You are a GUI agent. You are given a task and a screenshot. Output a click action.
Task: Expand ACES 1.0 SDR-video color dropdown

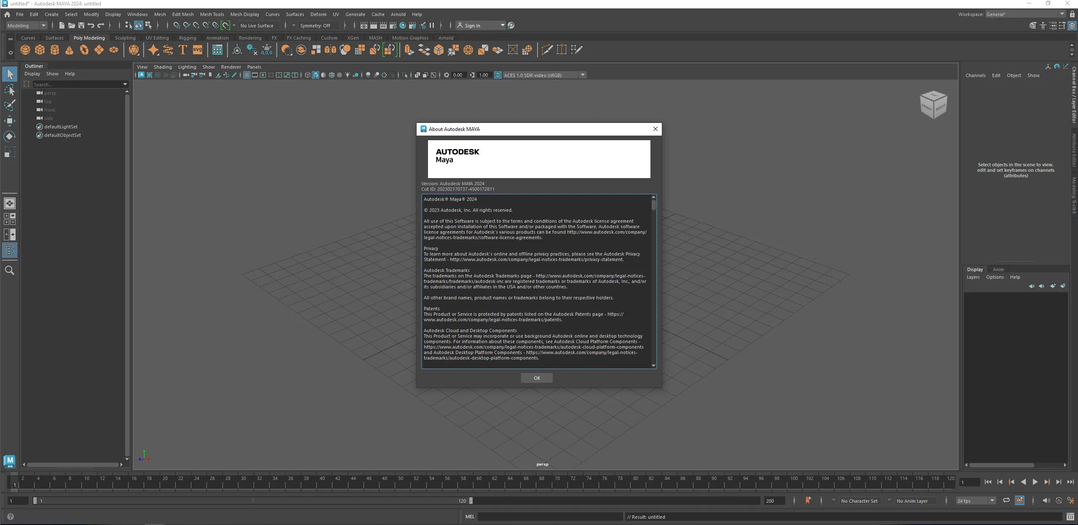pos(582,75)
